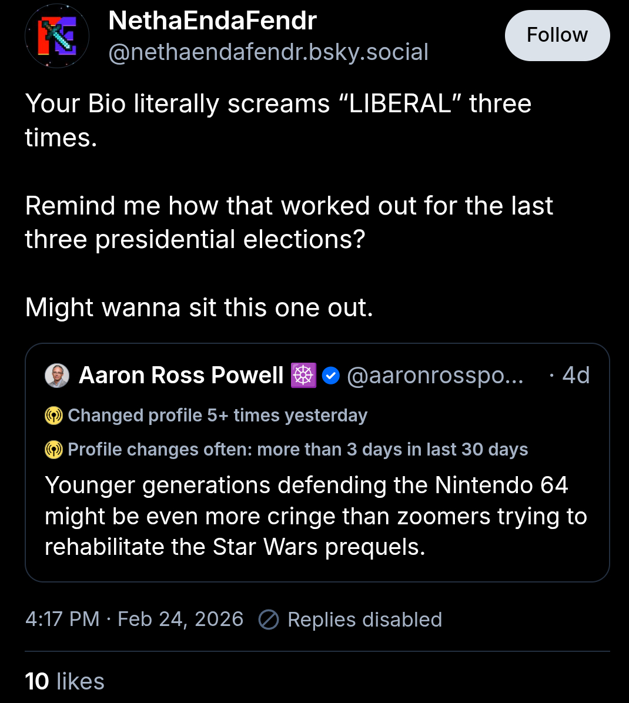629x703 pixels.
Task: Click the quoted post's 4d timestamp
Action: [576, 376]
